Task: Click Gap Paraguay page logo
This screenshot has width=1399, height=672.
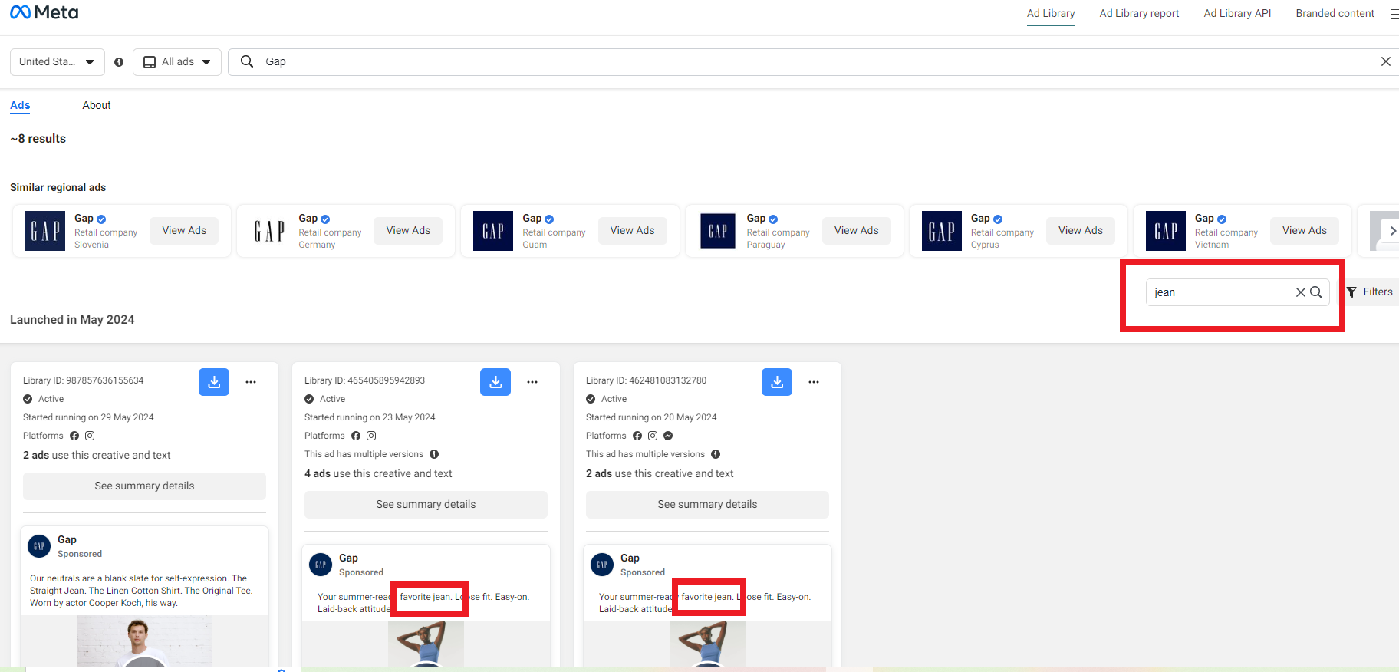Action: point(718,231)
